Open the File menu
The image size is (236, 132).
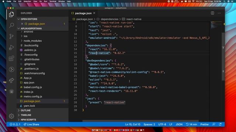(15, 1)
